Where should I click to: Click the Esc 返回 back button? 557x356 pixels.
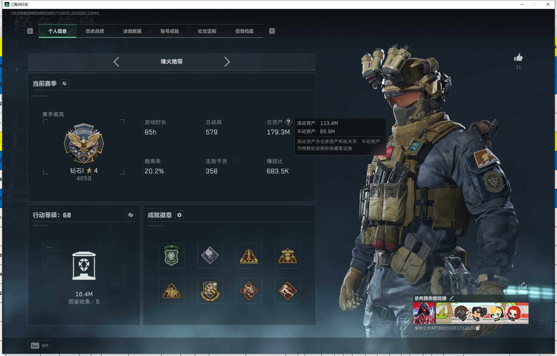coord(40,346)
